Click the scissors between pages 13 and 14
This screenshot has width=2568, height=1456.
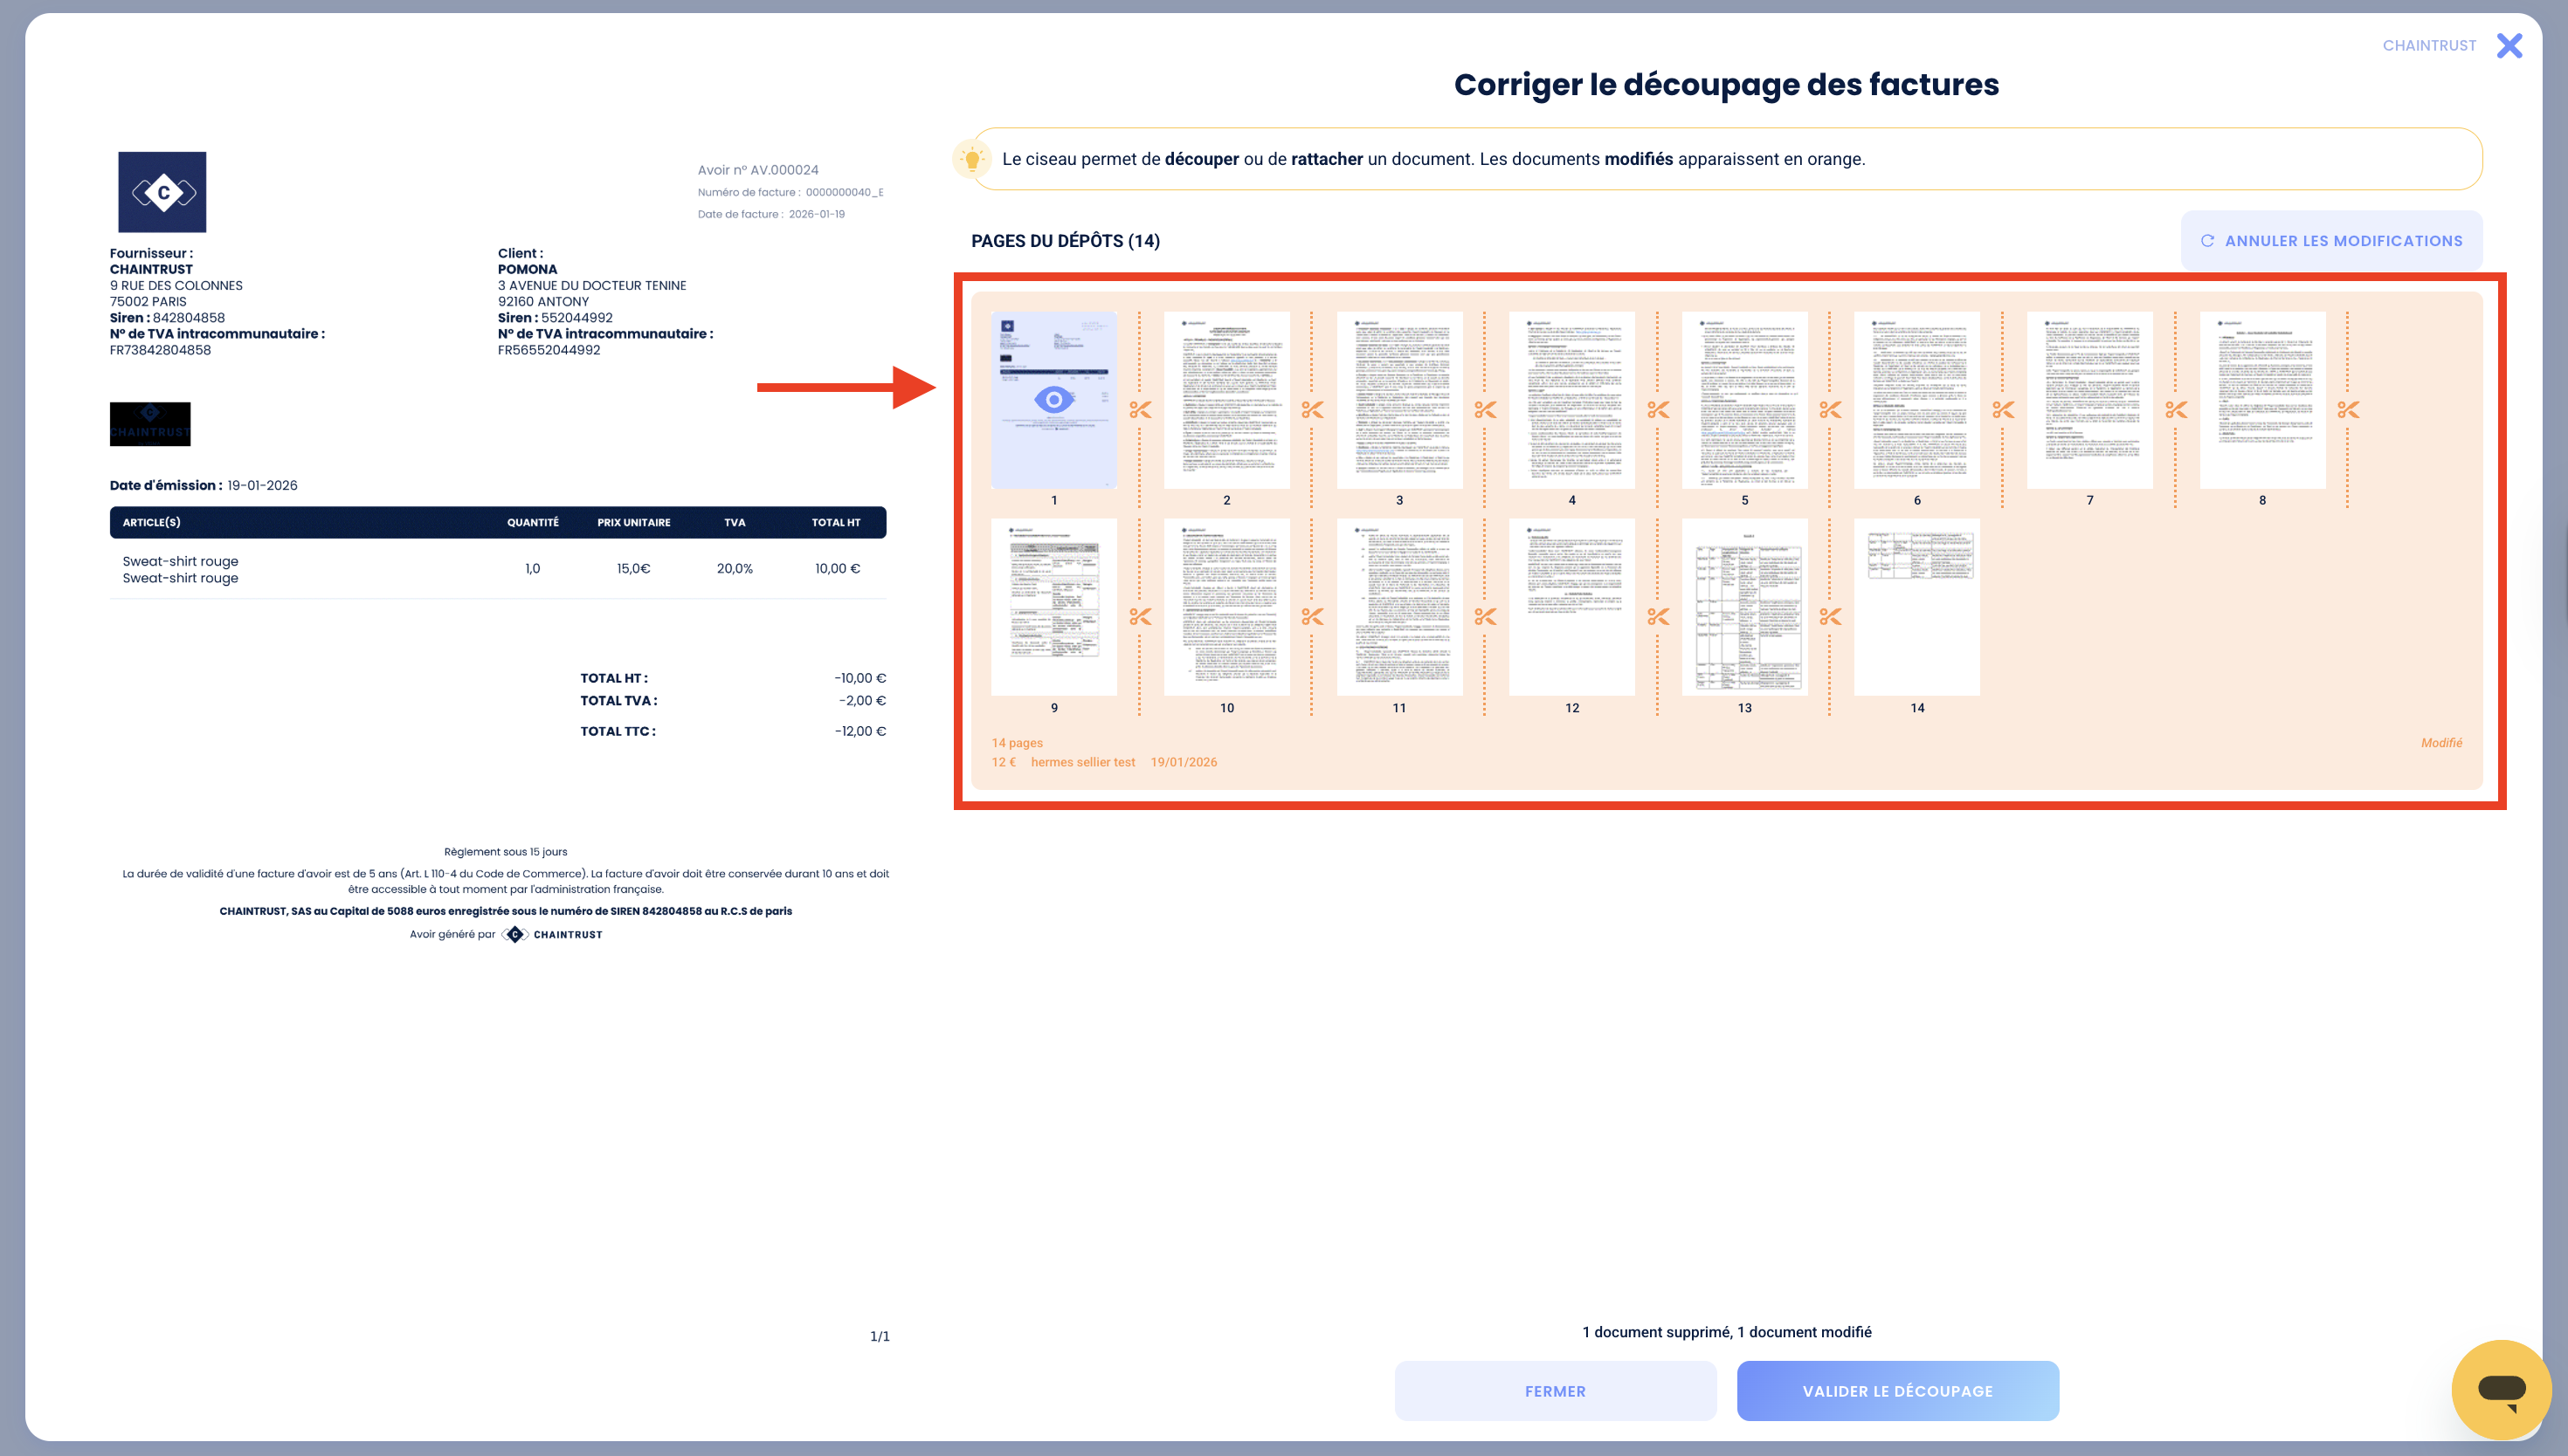1831,617
